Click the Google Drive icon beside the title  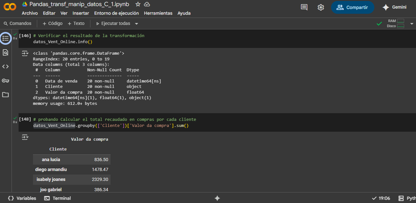[25, 4]
